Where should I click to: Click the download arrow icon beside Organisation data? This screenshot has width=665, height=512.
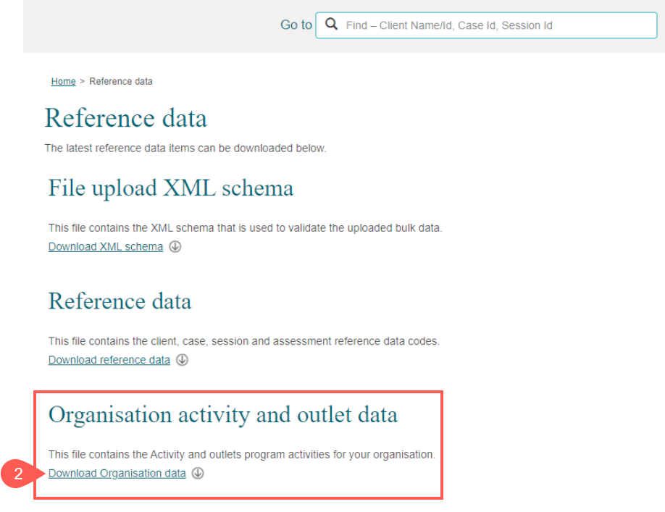(198, 474)
